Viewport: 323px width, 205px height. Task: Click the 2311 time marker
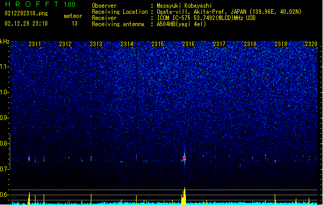[35, 44]
